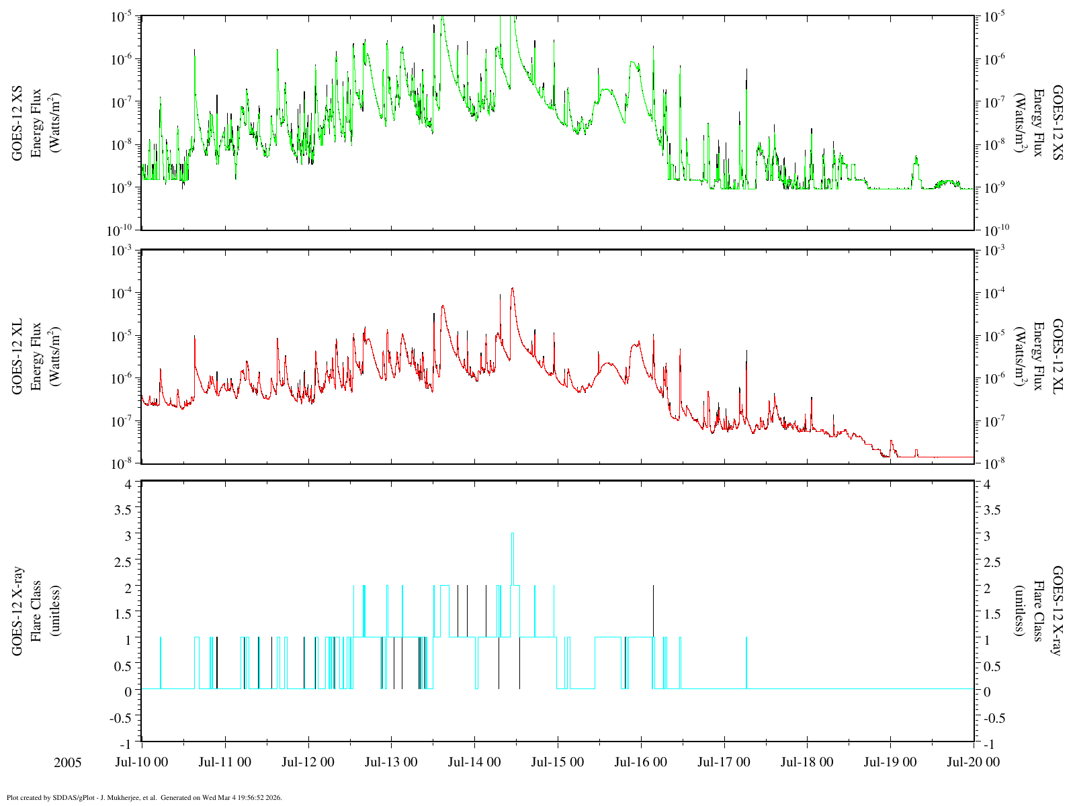Click the Jul-12 00 time axis label

pyautogui.click(x=308, y=762)
